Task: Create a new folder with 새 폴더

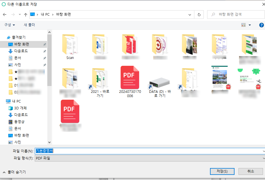Action: point(29,25)
